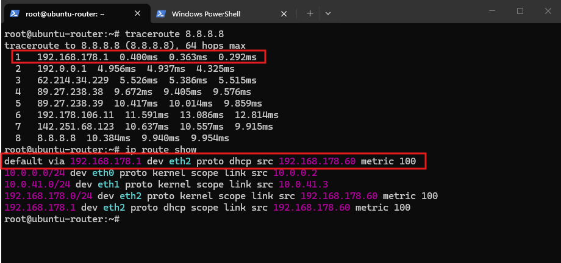This screenshot has width=561, height=263.
Task: Click the hop 8 8.8.8.8 result line
Action: pos(122,138)
